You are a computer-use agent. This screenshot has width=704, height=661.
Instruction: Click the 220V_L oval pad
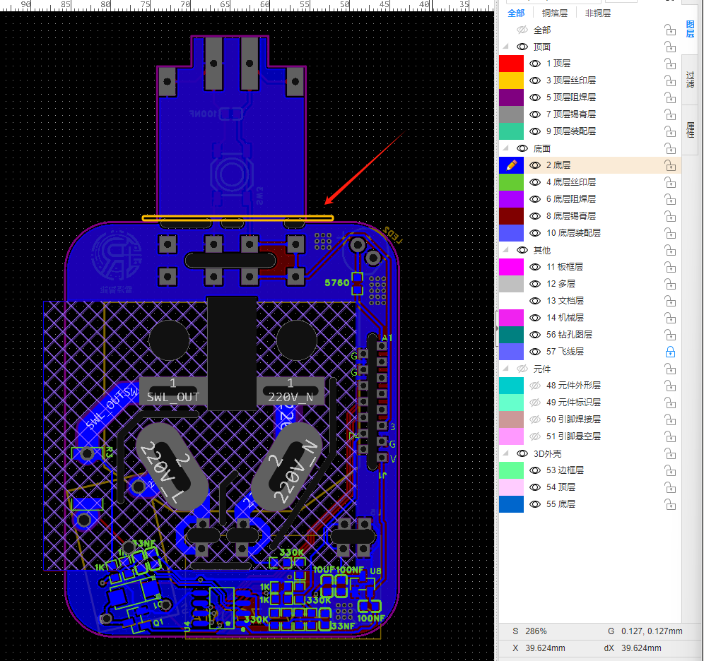172,467
